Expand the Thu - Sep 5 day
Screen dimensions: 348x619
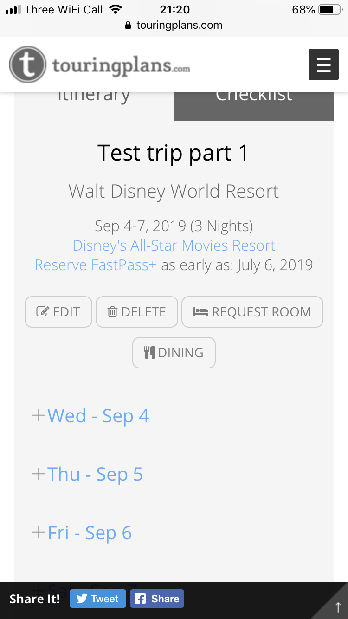(x=87, y=474)
